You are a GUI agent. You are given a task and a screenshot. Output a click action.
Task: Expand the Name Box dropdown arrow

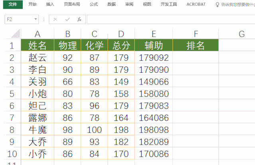[x=36, y=19]
